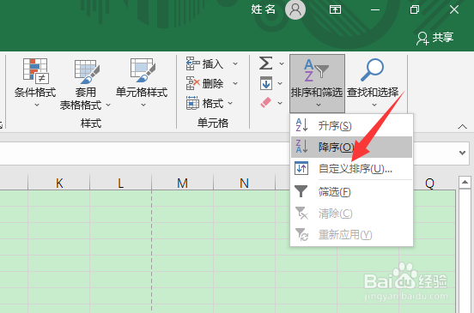The height and width of the screenshot is (313, 474).
Task: Select column N header
Action: click(244, 183)
